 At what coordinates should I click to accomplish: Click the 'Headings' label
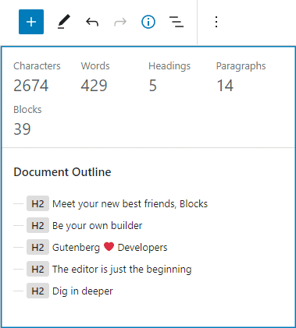pyautogui.click(x=169, y=66)
